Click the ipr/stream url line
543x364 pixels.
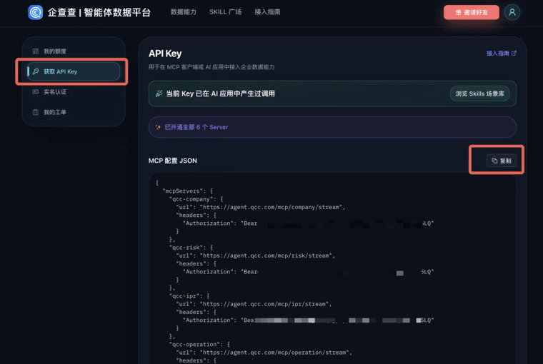pyautogui.click(x=254, y=304)
